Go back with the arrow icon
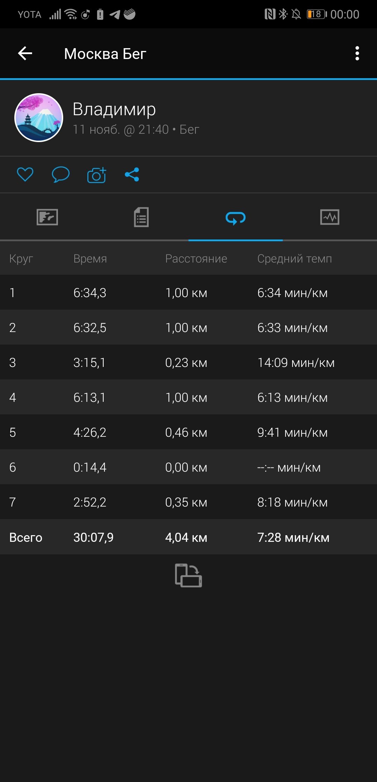Screen dimensions: 377x782 (25, 53)
